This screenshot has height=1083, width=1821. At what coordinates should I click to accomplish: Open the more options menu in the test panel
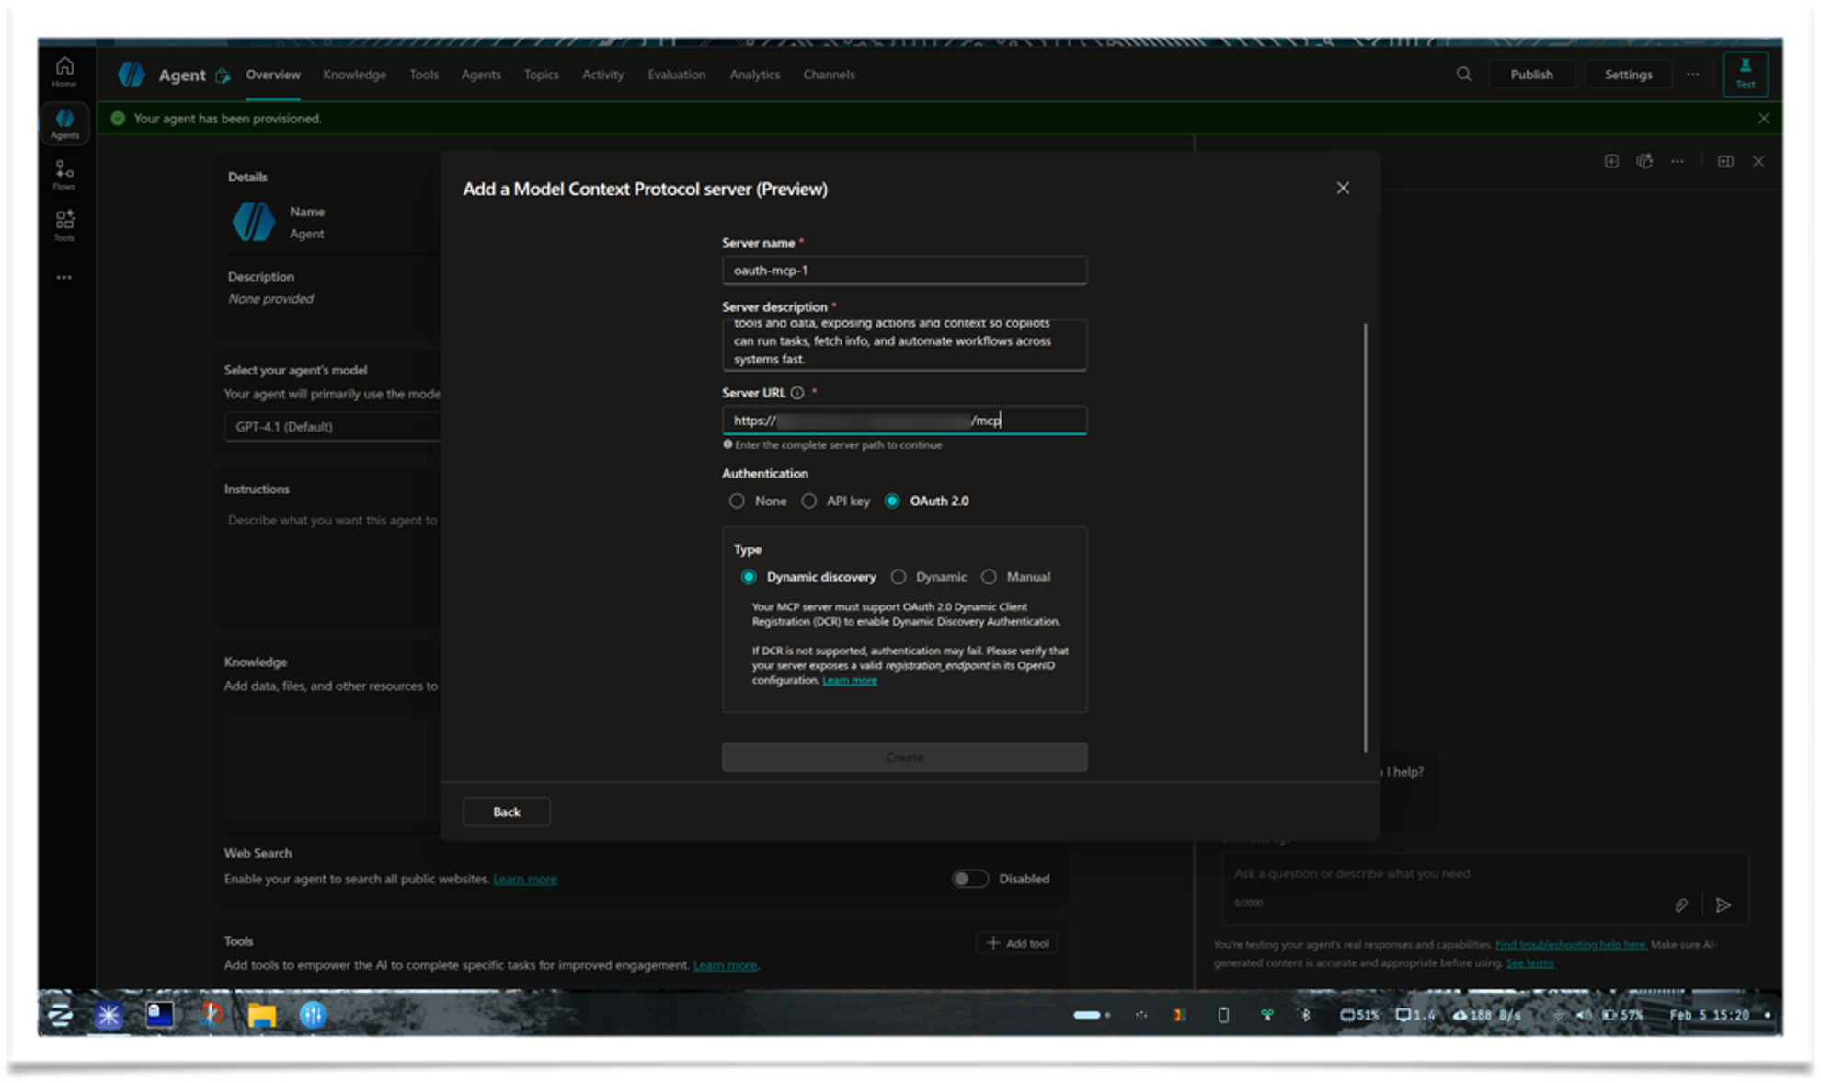click(1678, 161)
